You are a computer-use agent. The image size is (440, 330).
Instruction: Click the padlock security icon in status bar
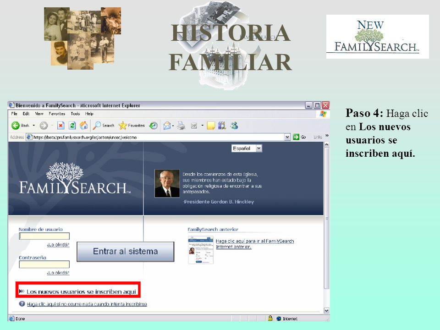pos(270,318)
